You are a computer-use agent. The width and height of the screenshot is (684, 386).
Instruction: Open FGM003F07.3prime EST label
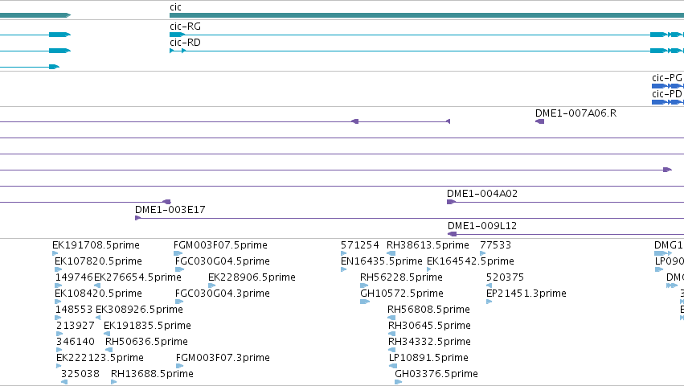[x=223, y=358]
